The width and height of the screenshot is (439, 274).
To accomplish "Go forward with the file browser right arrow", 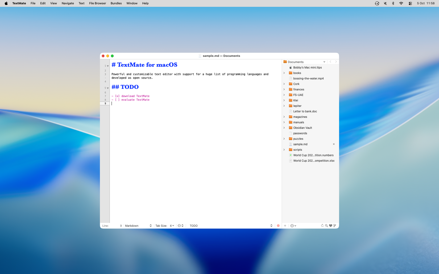I will [x=336, y=62].
